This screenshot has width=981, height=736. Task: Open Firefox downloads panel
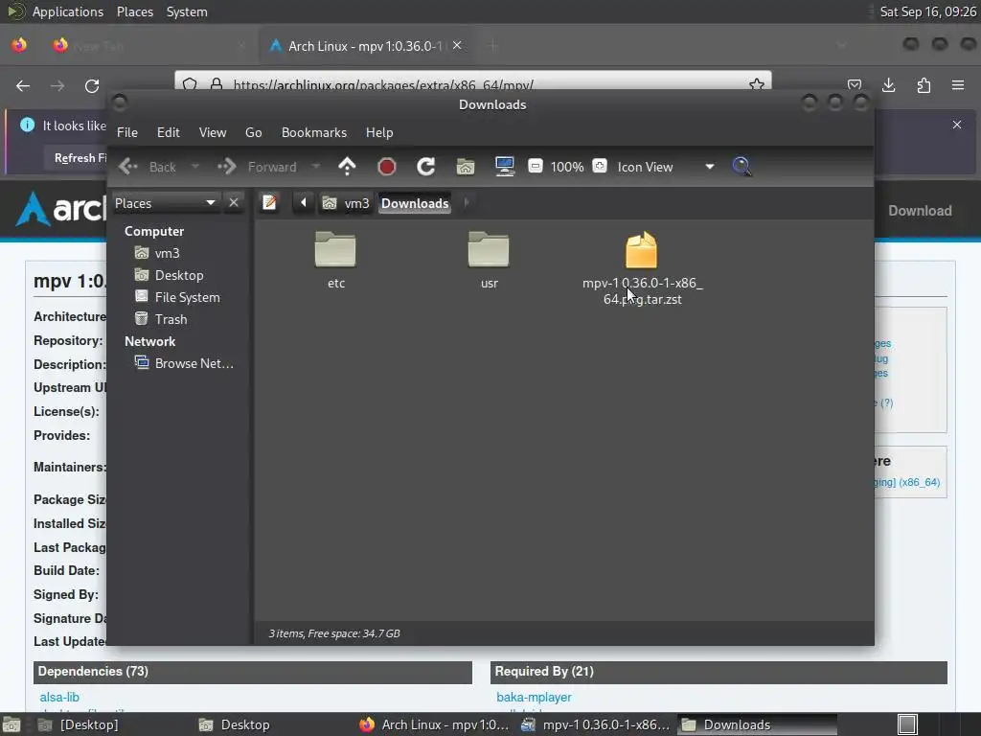888,85
